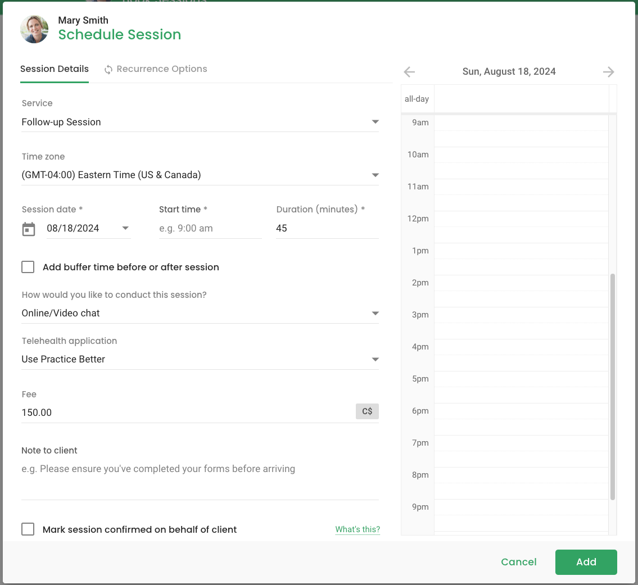Switch to the Recurrence Options tab
The height and width of the screenshot is (585, 638).
click(161, 69)
